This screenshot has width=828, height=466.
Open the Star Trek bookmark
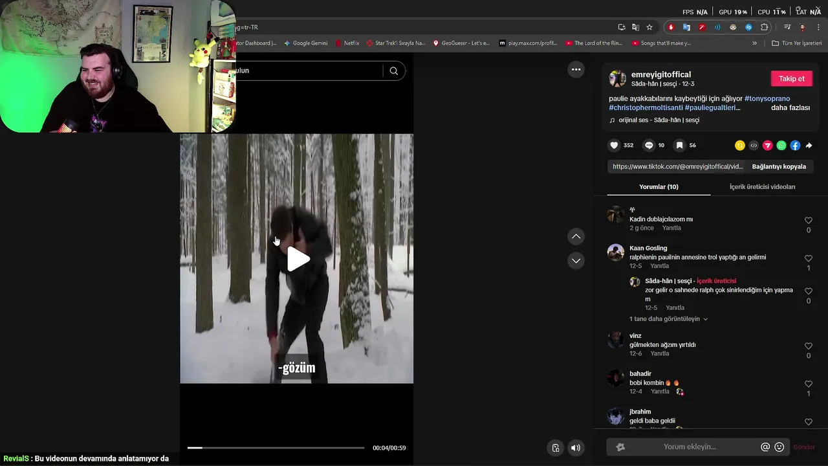[x=396, y=43]
